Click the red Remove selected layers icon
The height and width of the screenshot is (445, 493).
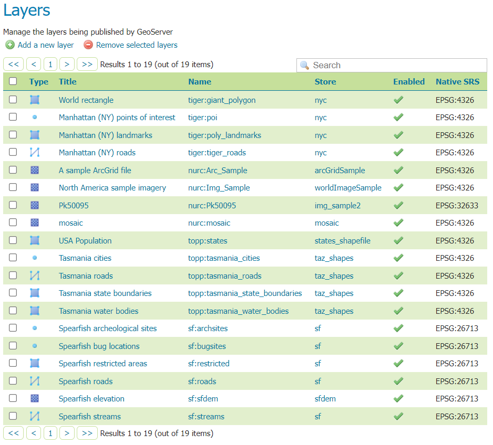(88, 45)
